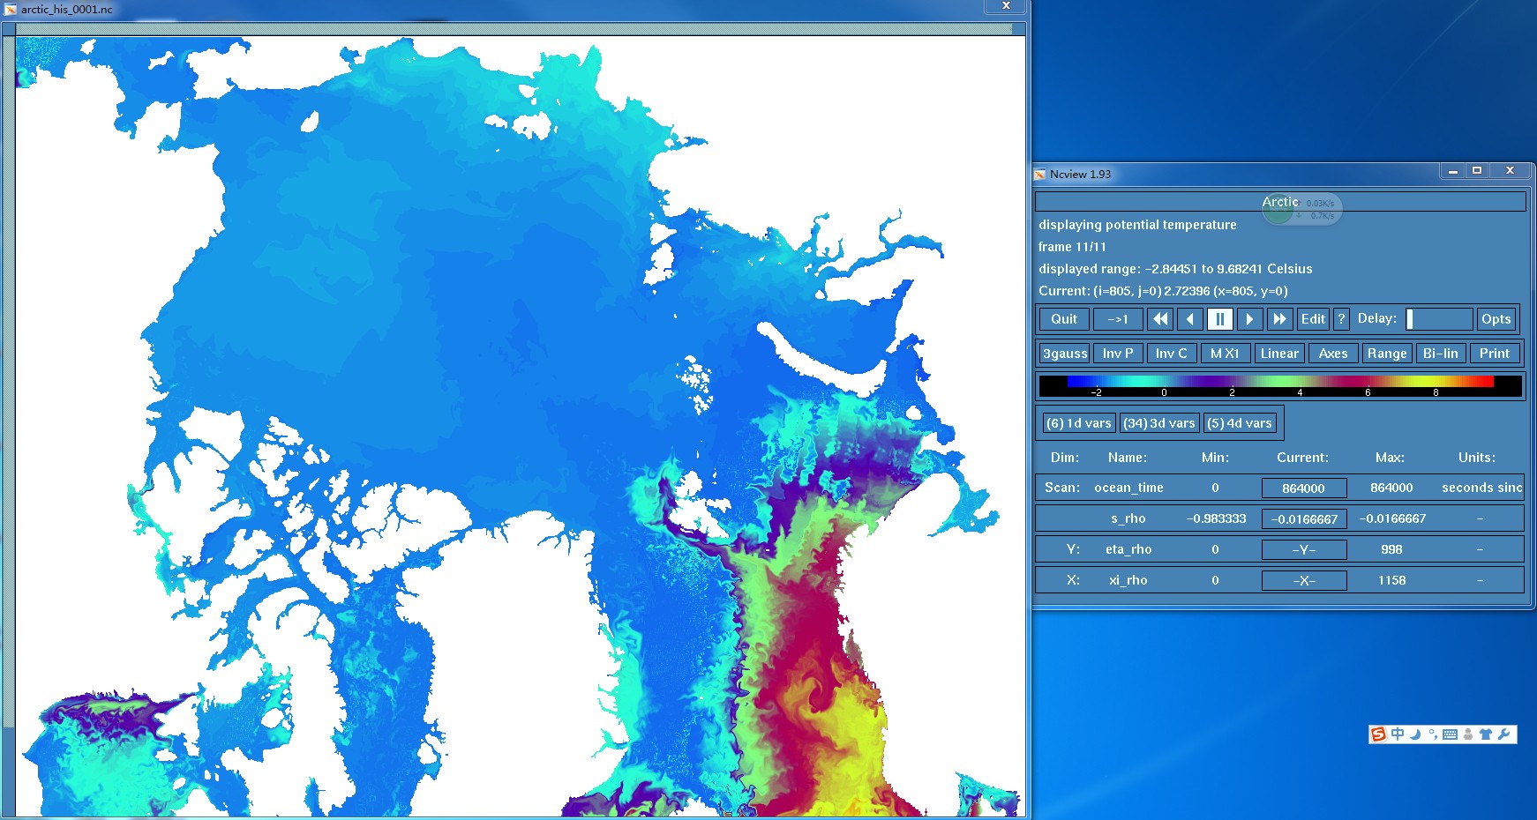Click the fast rewind double-arrow button
Viewport: 1537px width, 820px height.
(x=1160, y=319)
